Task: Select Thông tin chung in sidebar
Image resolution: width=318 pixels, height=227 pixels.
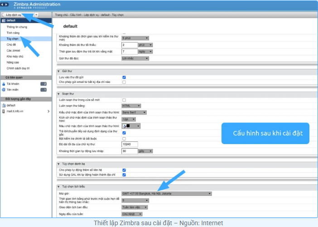Action: (x=17, y=27)
